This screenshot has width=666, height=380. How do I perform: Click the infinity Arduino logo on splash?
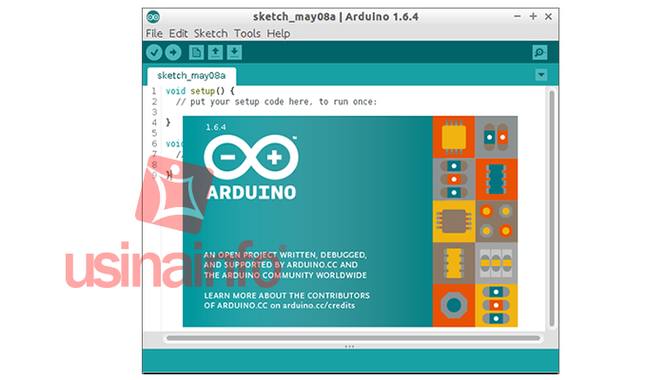[x=251, y=158]
